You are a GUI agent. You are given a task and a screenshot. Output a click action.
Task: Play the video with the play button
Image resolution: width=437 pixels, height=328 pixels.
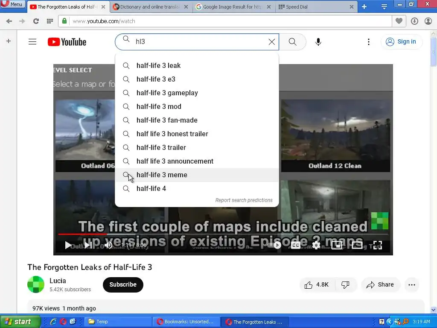[x=68, y=245]
